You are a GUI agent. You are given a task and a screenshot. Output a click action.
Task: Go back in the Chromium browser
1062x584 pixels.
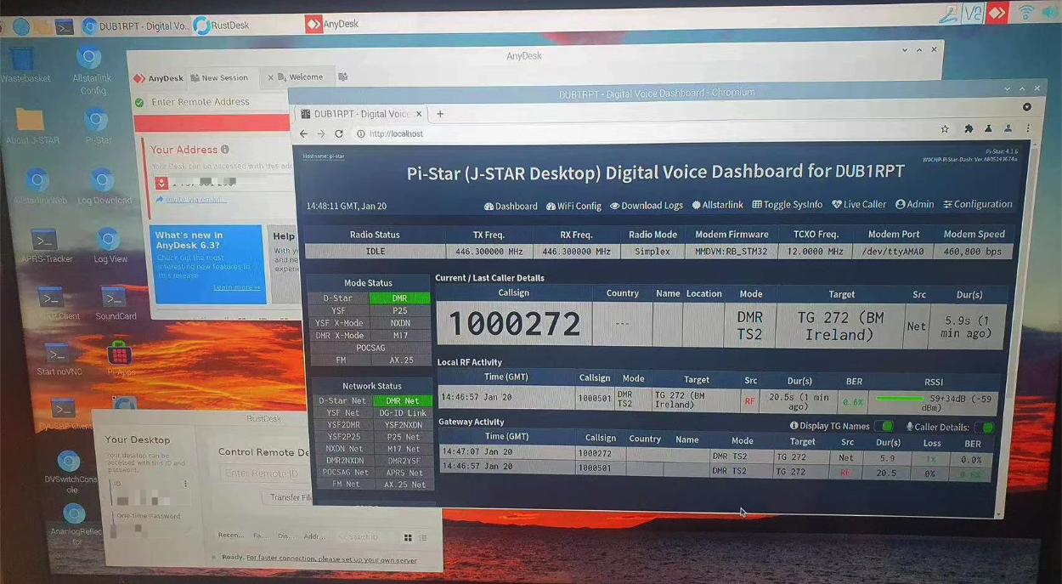303,133
